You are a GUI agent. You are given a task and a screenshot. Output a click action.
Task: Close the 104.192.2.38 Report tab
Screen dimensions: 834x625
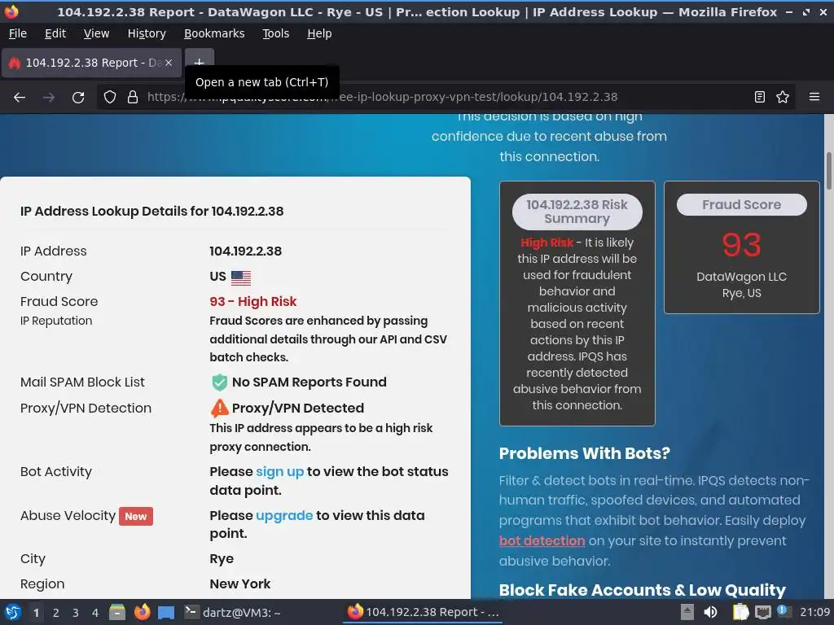tap(169, 63)
